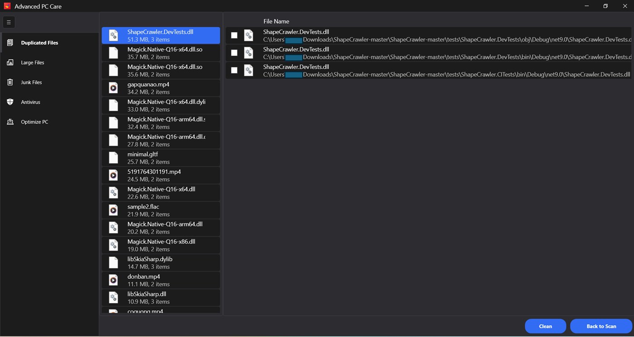The height and width of the screenshot is (337, 634).
Task: Check the first ShapeCrawler.DevTests.dll duplicate entry
Action: tap(234, 35)
